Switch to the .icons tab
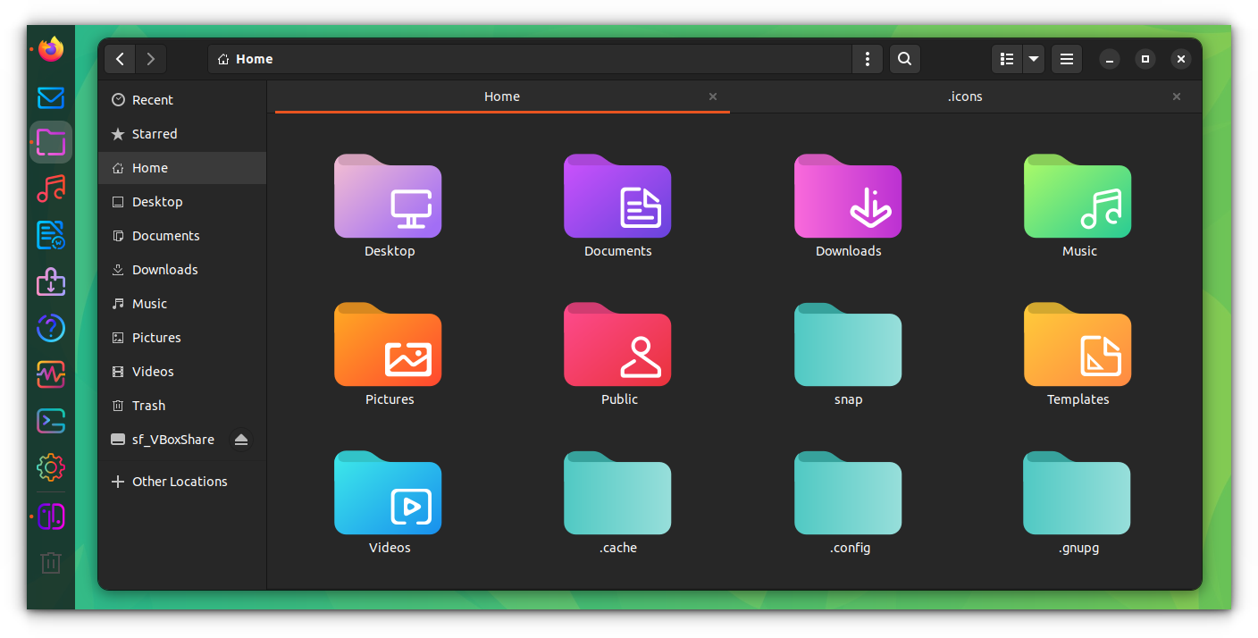This screenshot has width=1258, height=638. 965,97
